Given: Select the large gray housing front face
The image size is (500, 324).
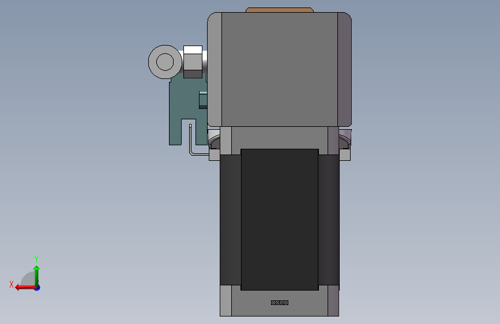Looking at the screenshot, I should 279,69.
